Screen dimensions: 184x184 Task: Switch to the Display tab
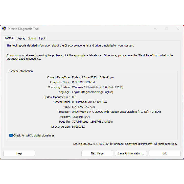tap(21, 38)
